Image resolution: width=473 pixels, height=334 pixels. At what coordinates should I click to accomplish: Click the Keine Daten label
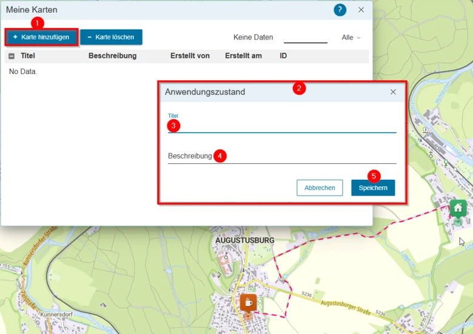point(253,37)
